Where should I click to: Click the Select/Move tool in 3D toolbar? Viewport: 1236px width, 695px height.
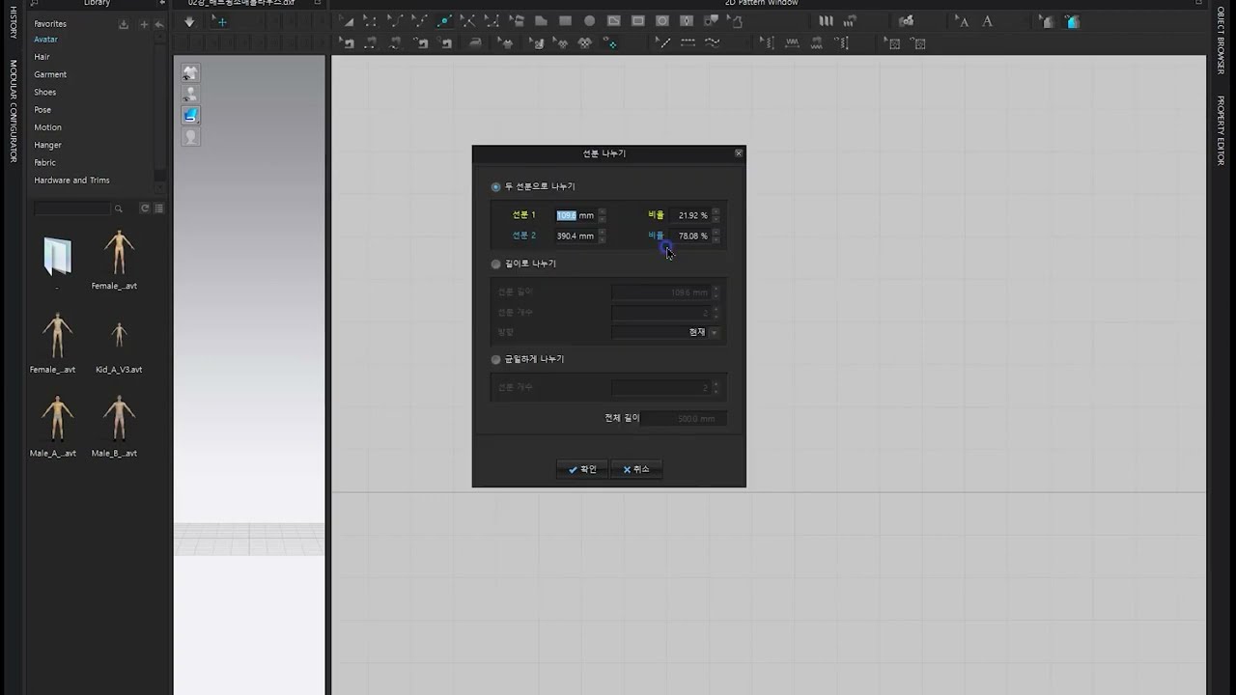point(220,22)
